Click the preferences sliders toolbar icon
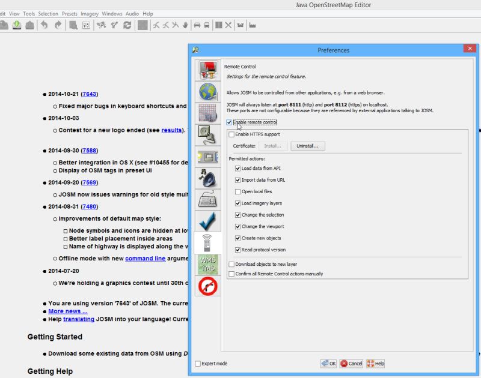The image size is (481, 378). pyautogui.click(x=86, y=25)
